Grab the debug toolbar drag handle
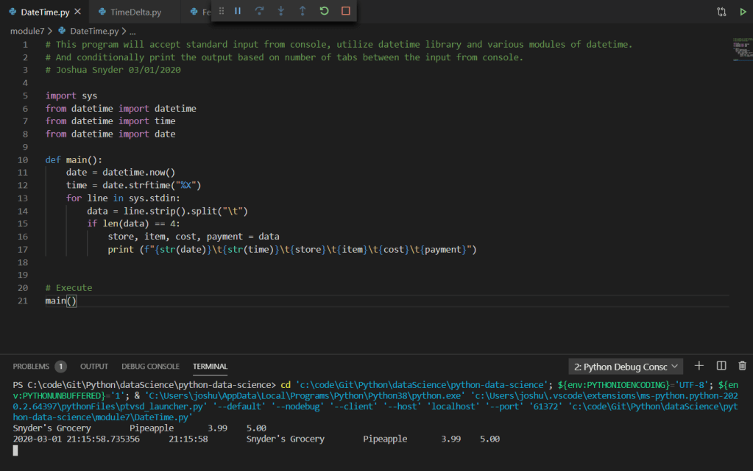 coord(222,11)
